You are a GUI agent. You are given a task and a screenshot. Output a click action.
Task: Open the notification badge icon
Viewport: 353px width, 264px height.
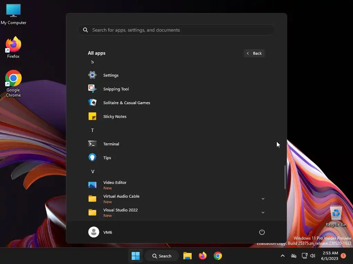click(x=343, y=256)
